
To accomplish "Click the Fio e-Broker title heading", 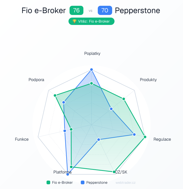I will pyautogui.click(x=44, y=10).
